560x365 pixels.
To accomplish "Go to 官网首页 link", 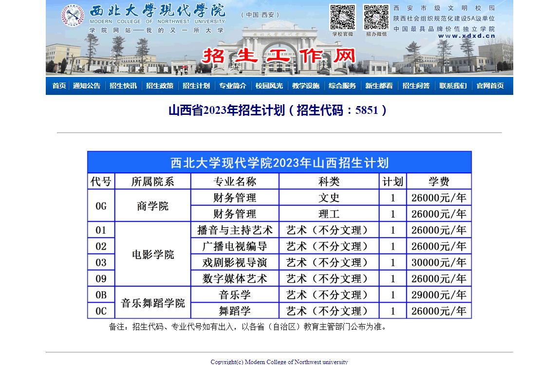I will tap(490, 86).
